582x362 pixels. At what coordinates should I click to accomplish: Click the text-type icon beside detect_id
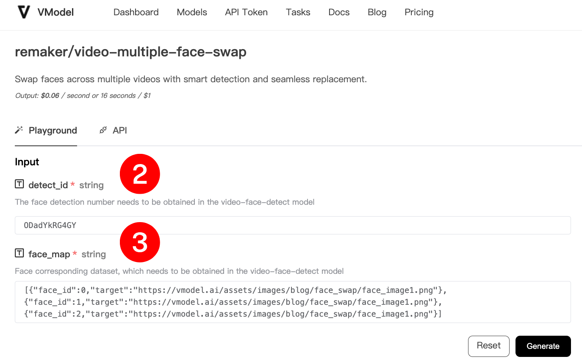tap(19, 184)
